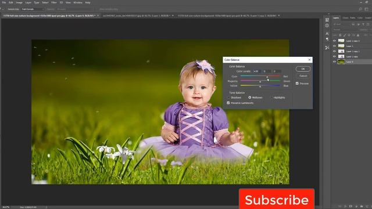Hide the Layer 1 copy 2 layer
The height and width of the screenshot is (209, 372).
(x=334, y=41)
